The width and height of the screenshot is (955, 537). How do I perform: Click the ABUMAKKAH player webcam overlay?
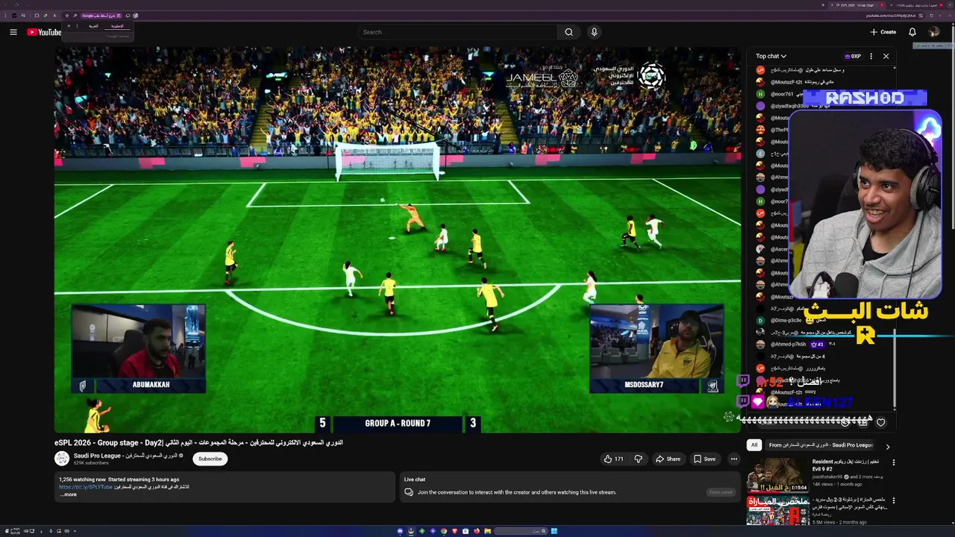click(x=138, y=348)
